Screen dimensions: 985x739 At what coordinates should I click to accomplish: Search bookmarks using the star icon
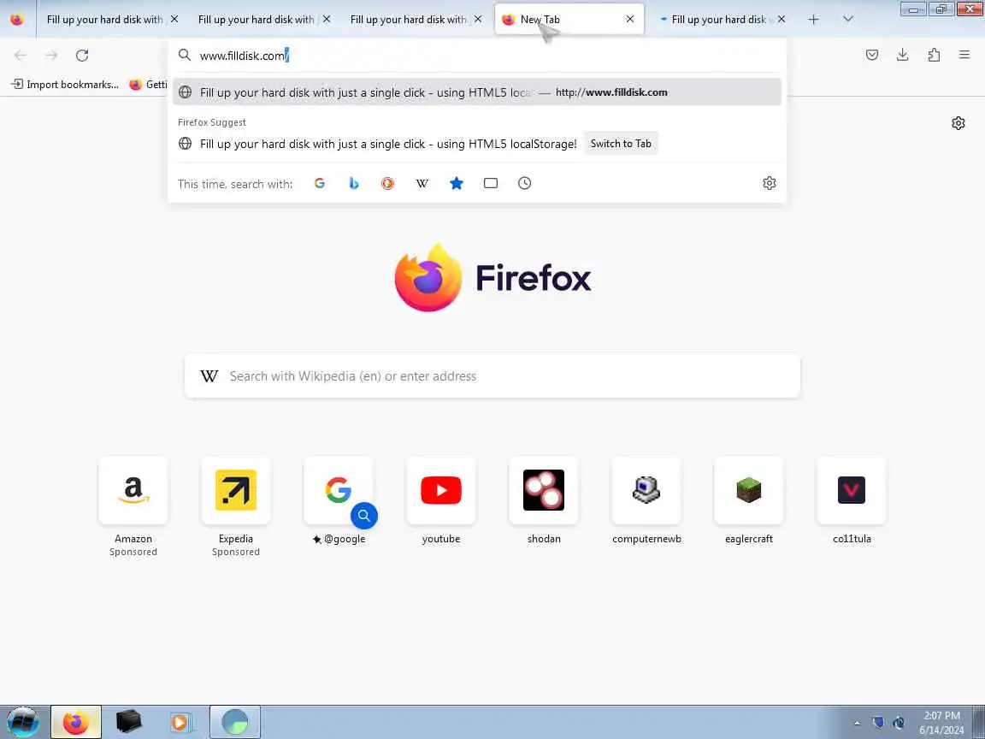(x=457, y=183)
